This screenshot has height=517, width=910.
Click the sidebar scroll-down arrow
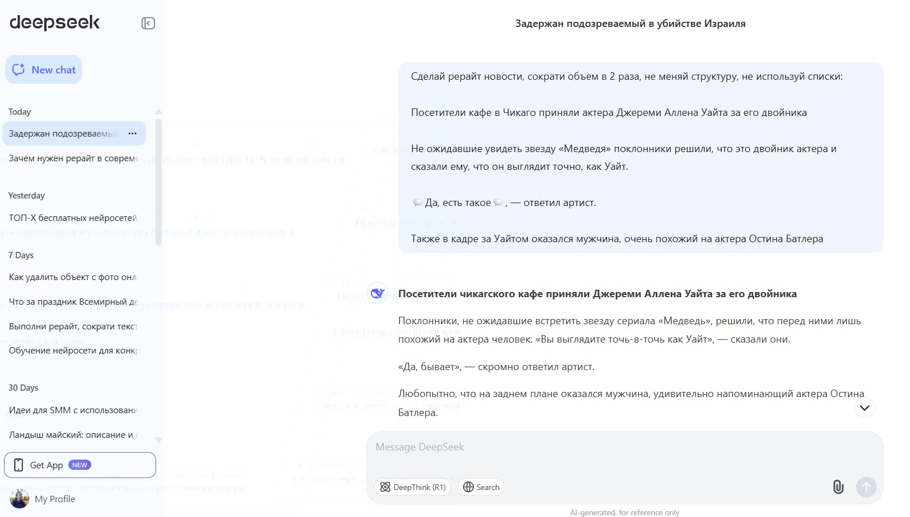click(158, 440)
